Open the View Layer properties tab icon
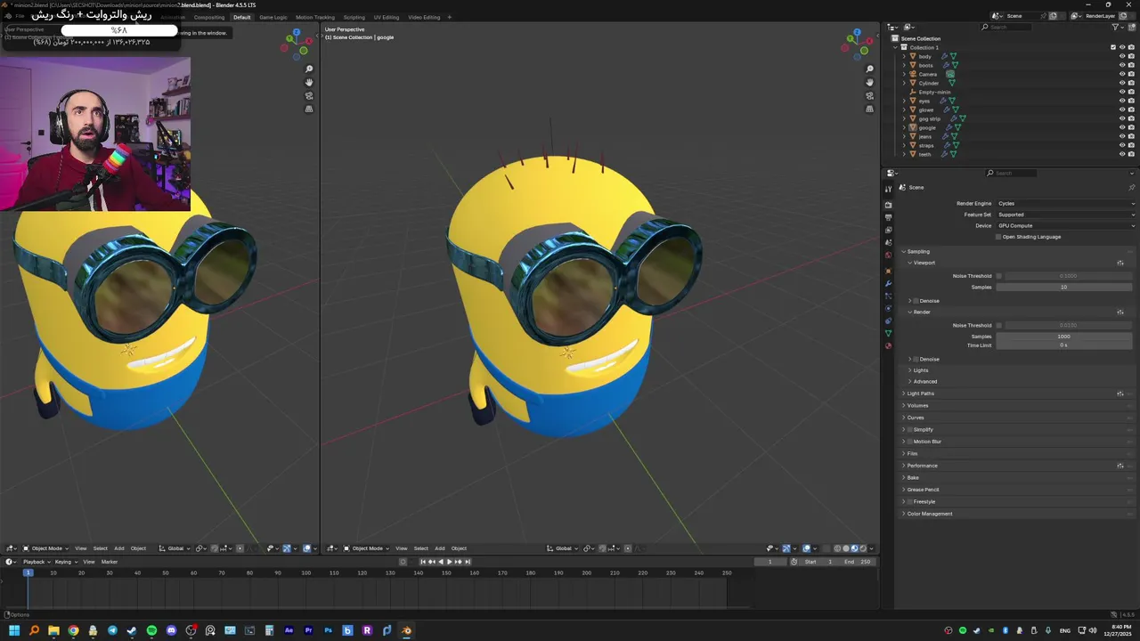This screenshot has height=641, width=1140. pos(888,230)
